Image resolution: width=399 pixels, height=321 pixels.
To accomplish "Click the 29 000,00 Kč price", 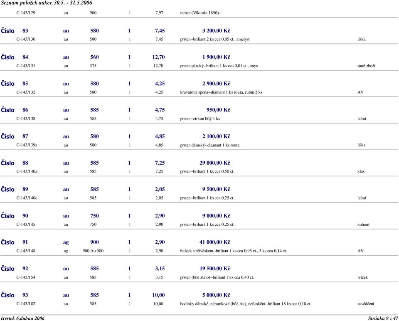I will click(x=215, y=163).
